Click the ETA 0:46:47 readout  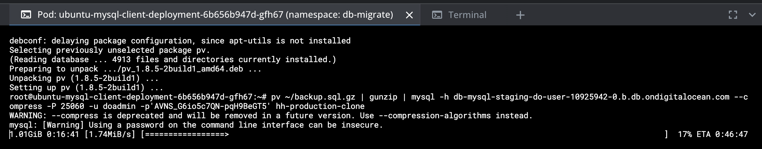(x=722, y=134)
